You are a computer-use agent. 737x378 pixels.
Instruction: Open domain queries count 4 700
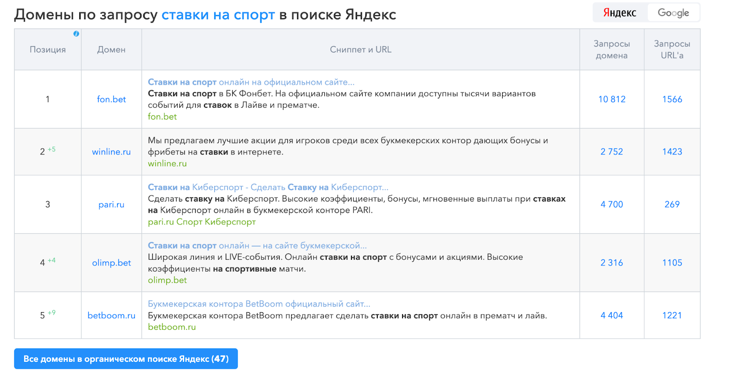612,205
